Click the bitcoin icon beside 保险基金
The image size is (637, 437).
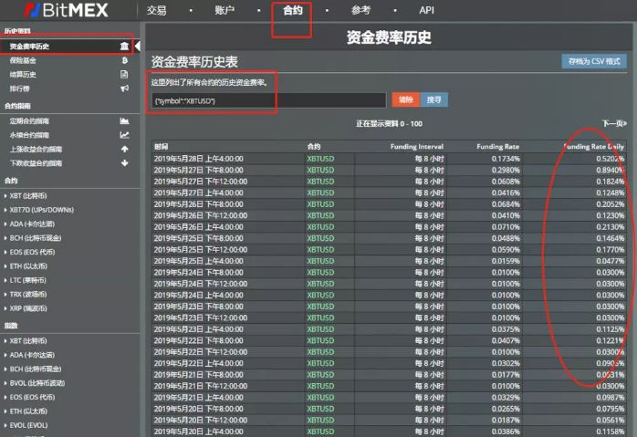point(125,60)
